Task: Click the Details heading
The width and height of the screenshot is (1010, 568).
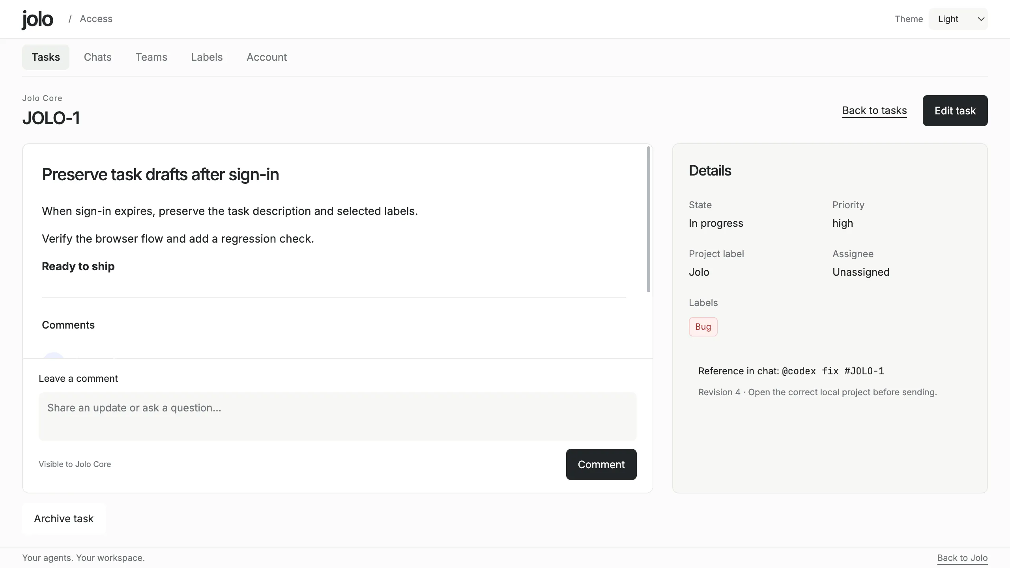Action: [x=710, y=170]
